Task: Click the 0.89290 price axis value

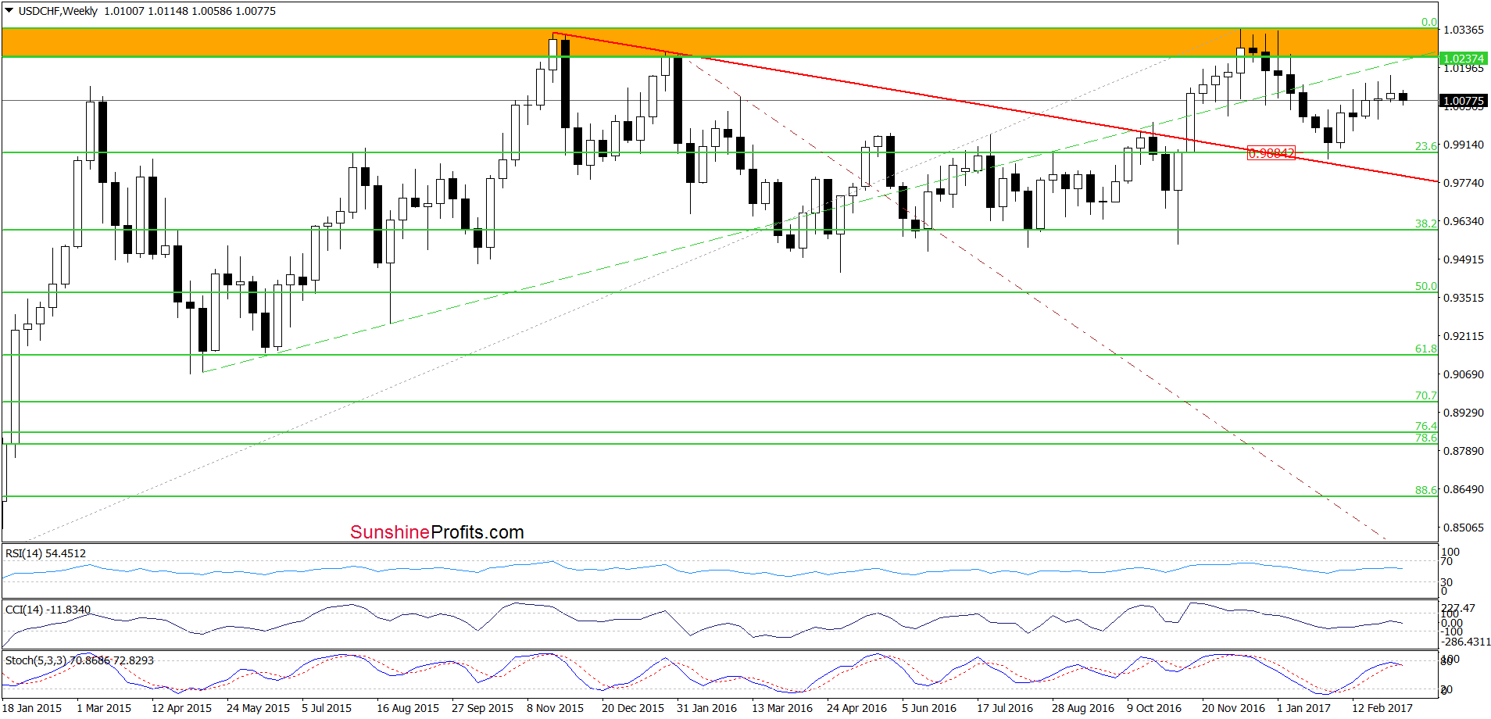Action: (1464, 413)
